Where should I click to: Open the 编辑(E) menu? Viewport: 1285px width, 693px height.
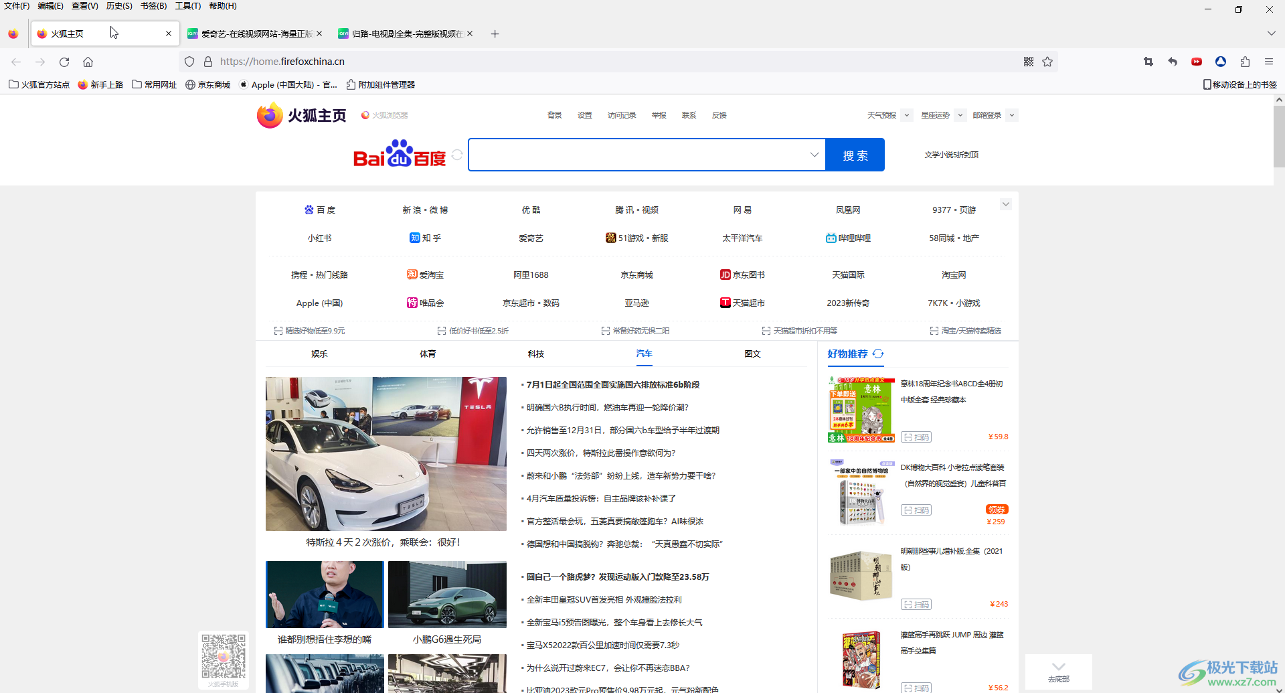coord(51,6)
